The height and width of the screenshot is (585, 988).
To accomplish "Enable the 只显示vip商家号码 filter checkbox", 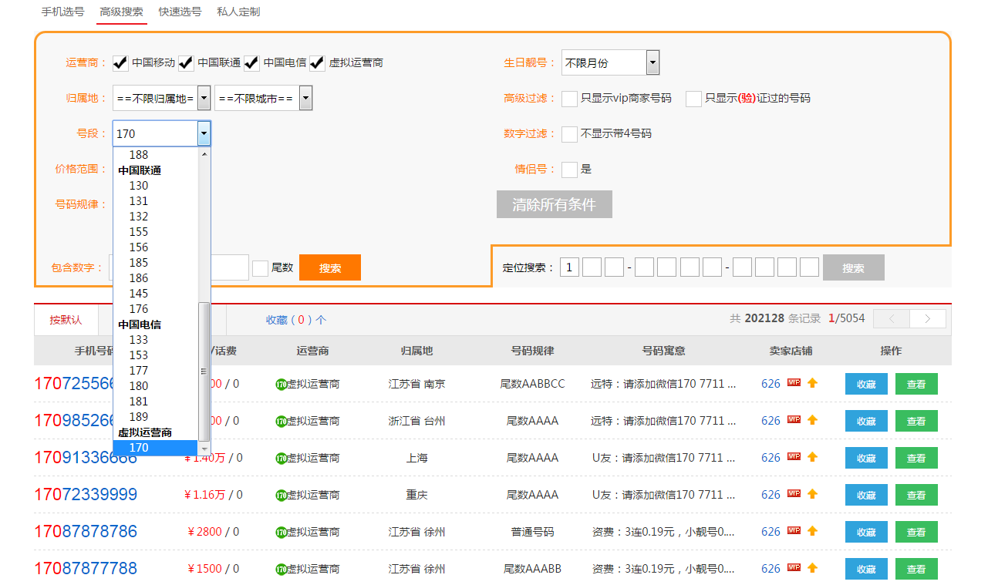I will point(569,99).
